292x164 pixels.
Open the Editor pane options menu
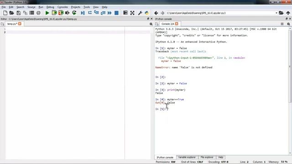click(151, 24)
